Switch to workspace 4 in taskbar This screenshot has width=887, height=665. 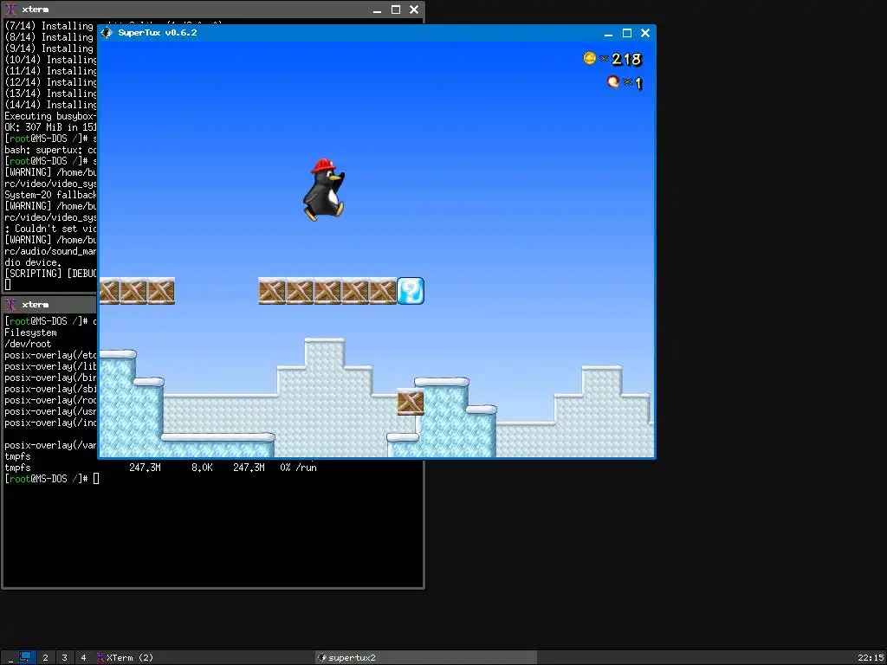coord(83,658)
